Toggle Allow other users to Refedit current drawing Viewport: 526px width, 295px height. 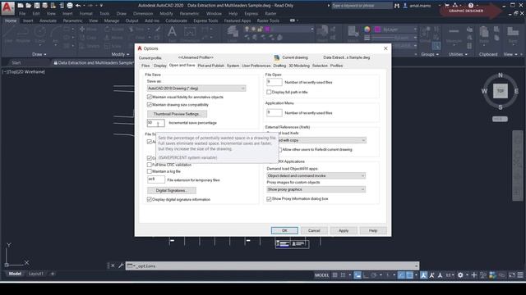click(x=279, y=150)
